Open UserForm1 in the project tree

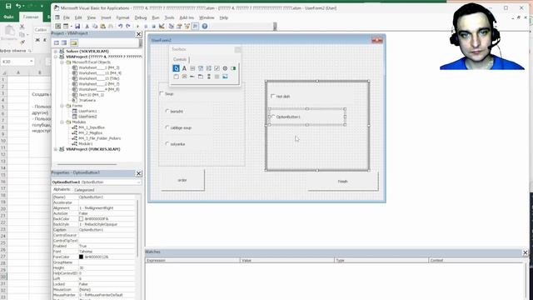click(x=87, y=111)
